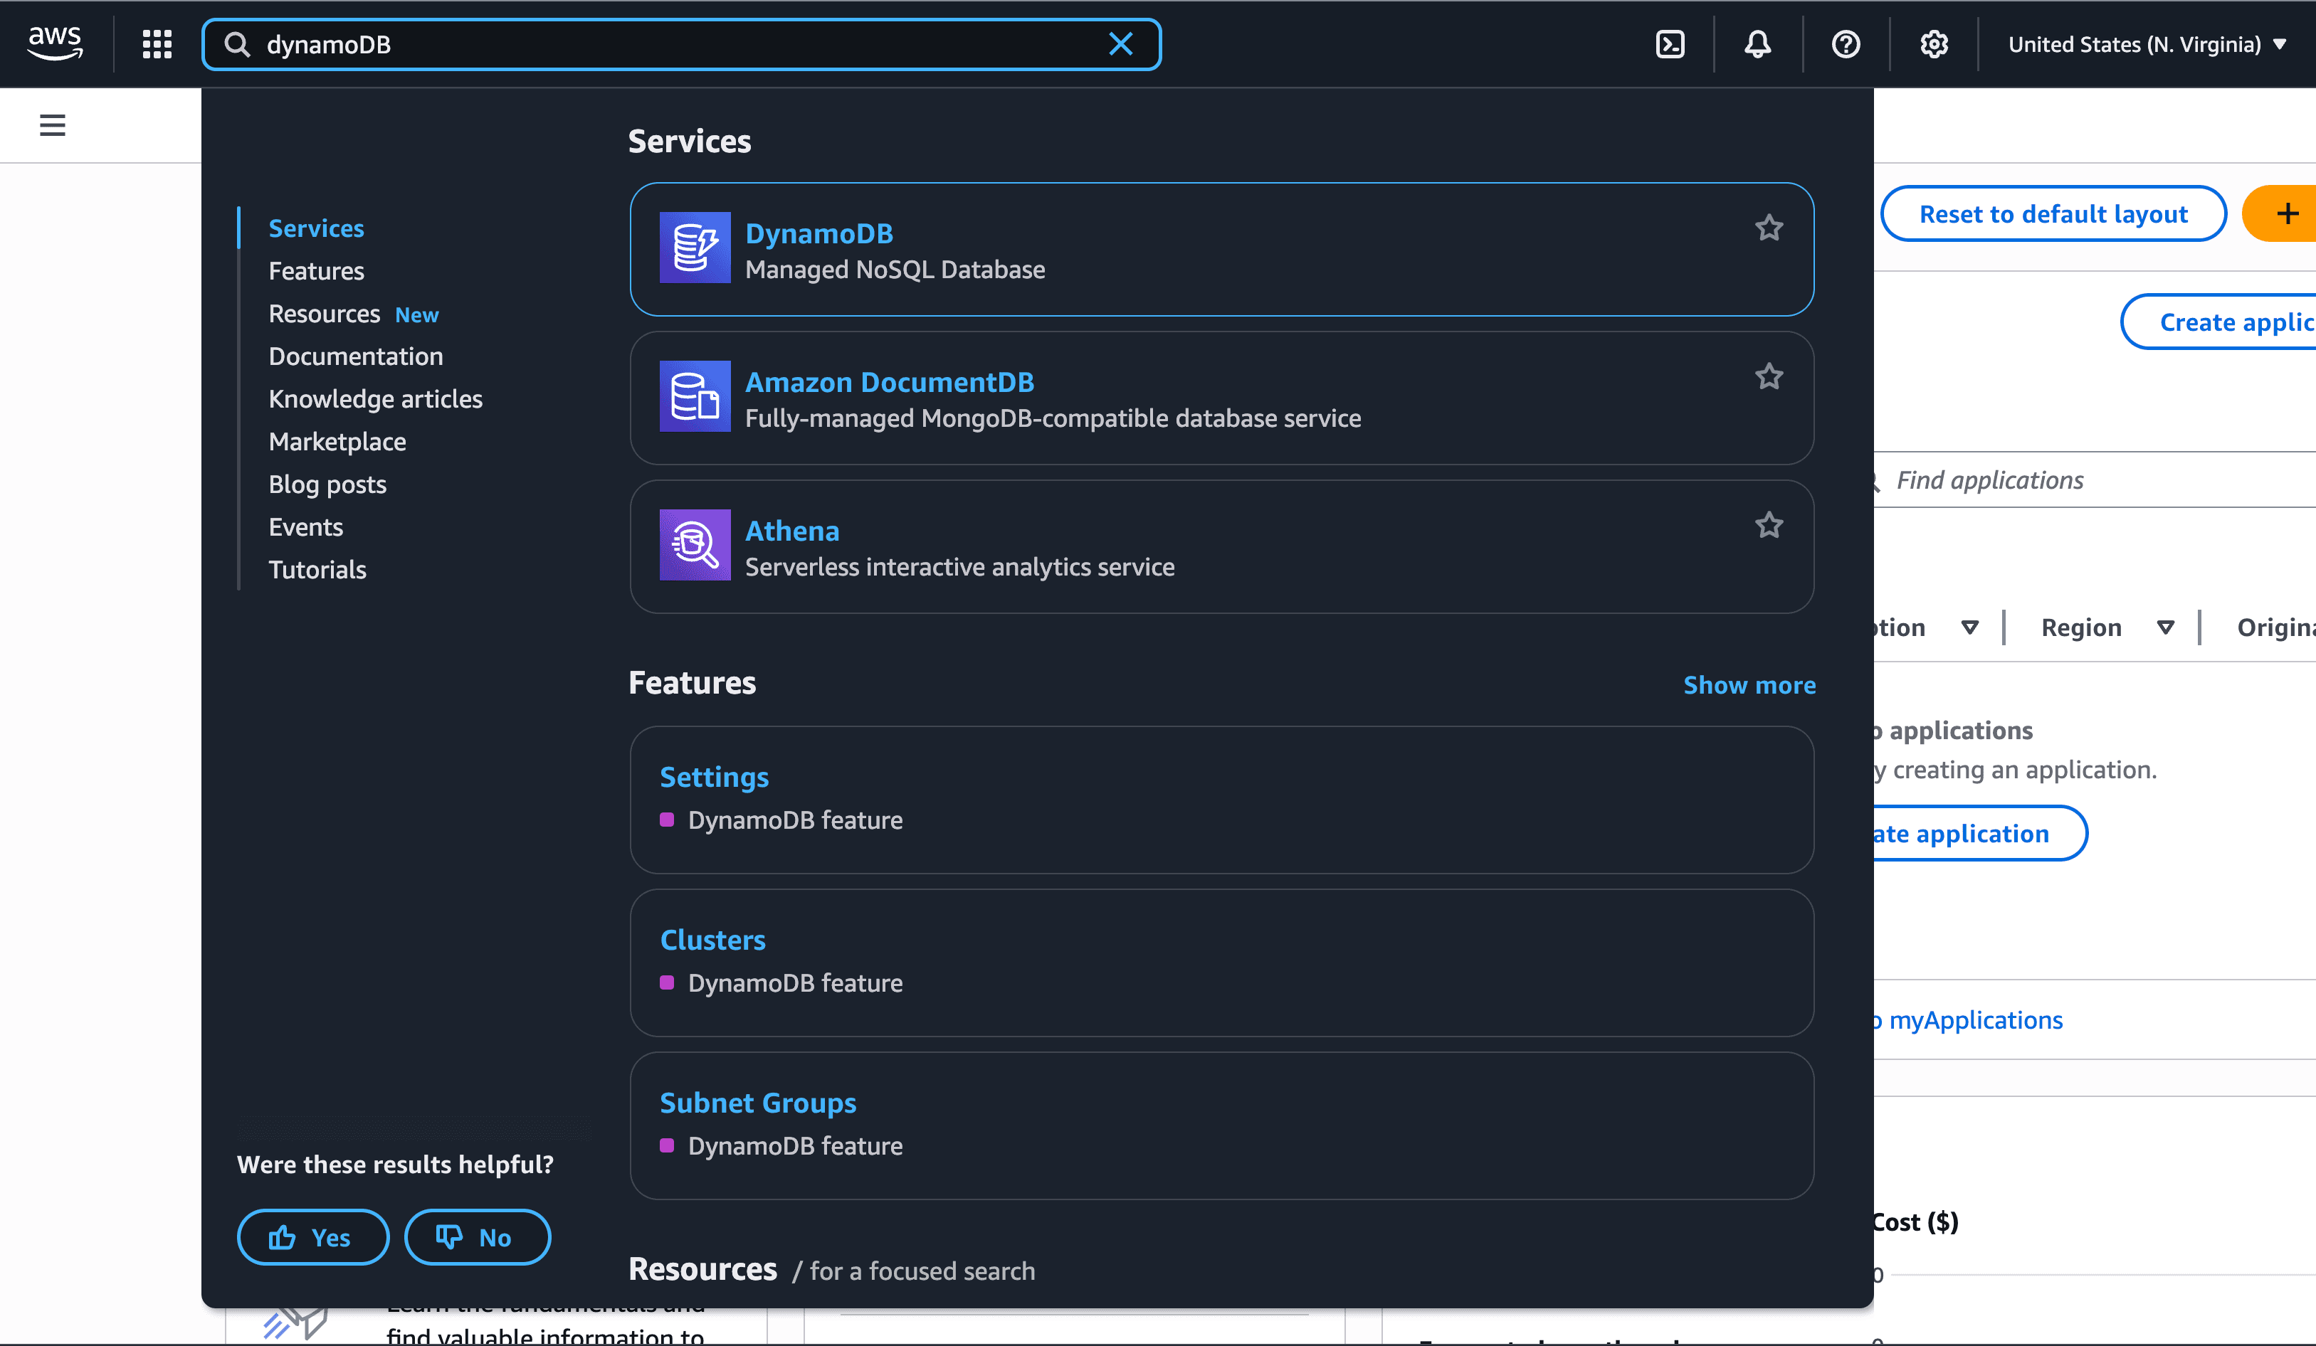Screen dimensions: 2316x1346
Task: Show more Features results
Action: (1749, 684)
